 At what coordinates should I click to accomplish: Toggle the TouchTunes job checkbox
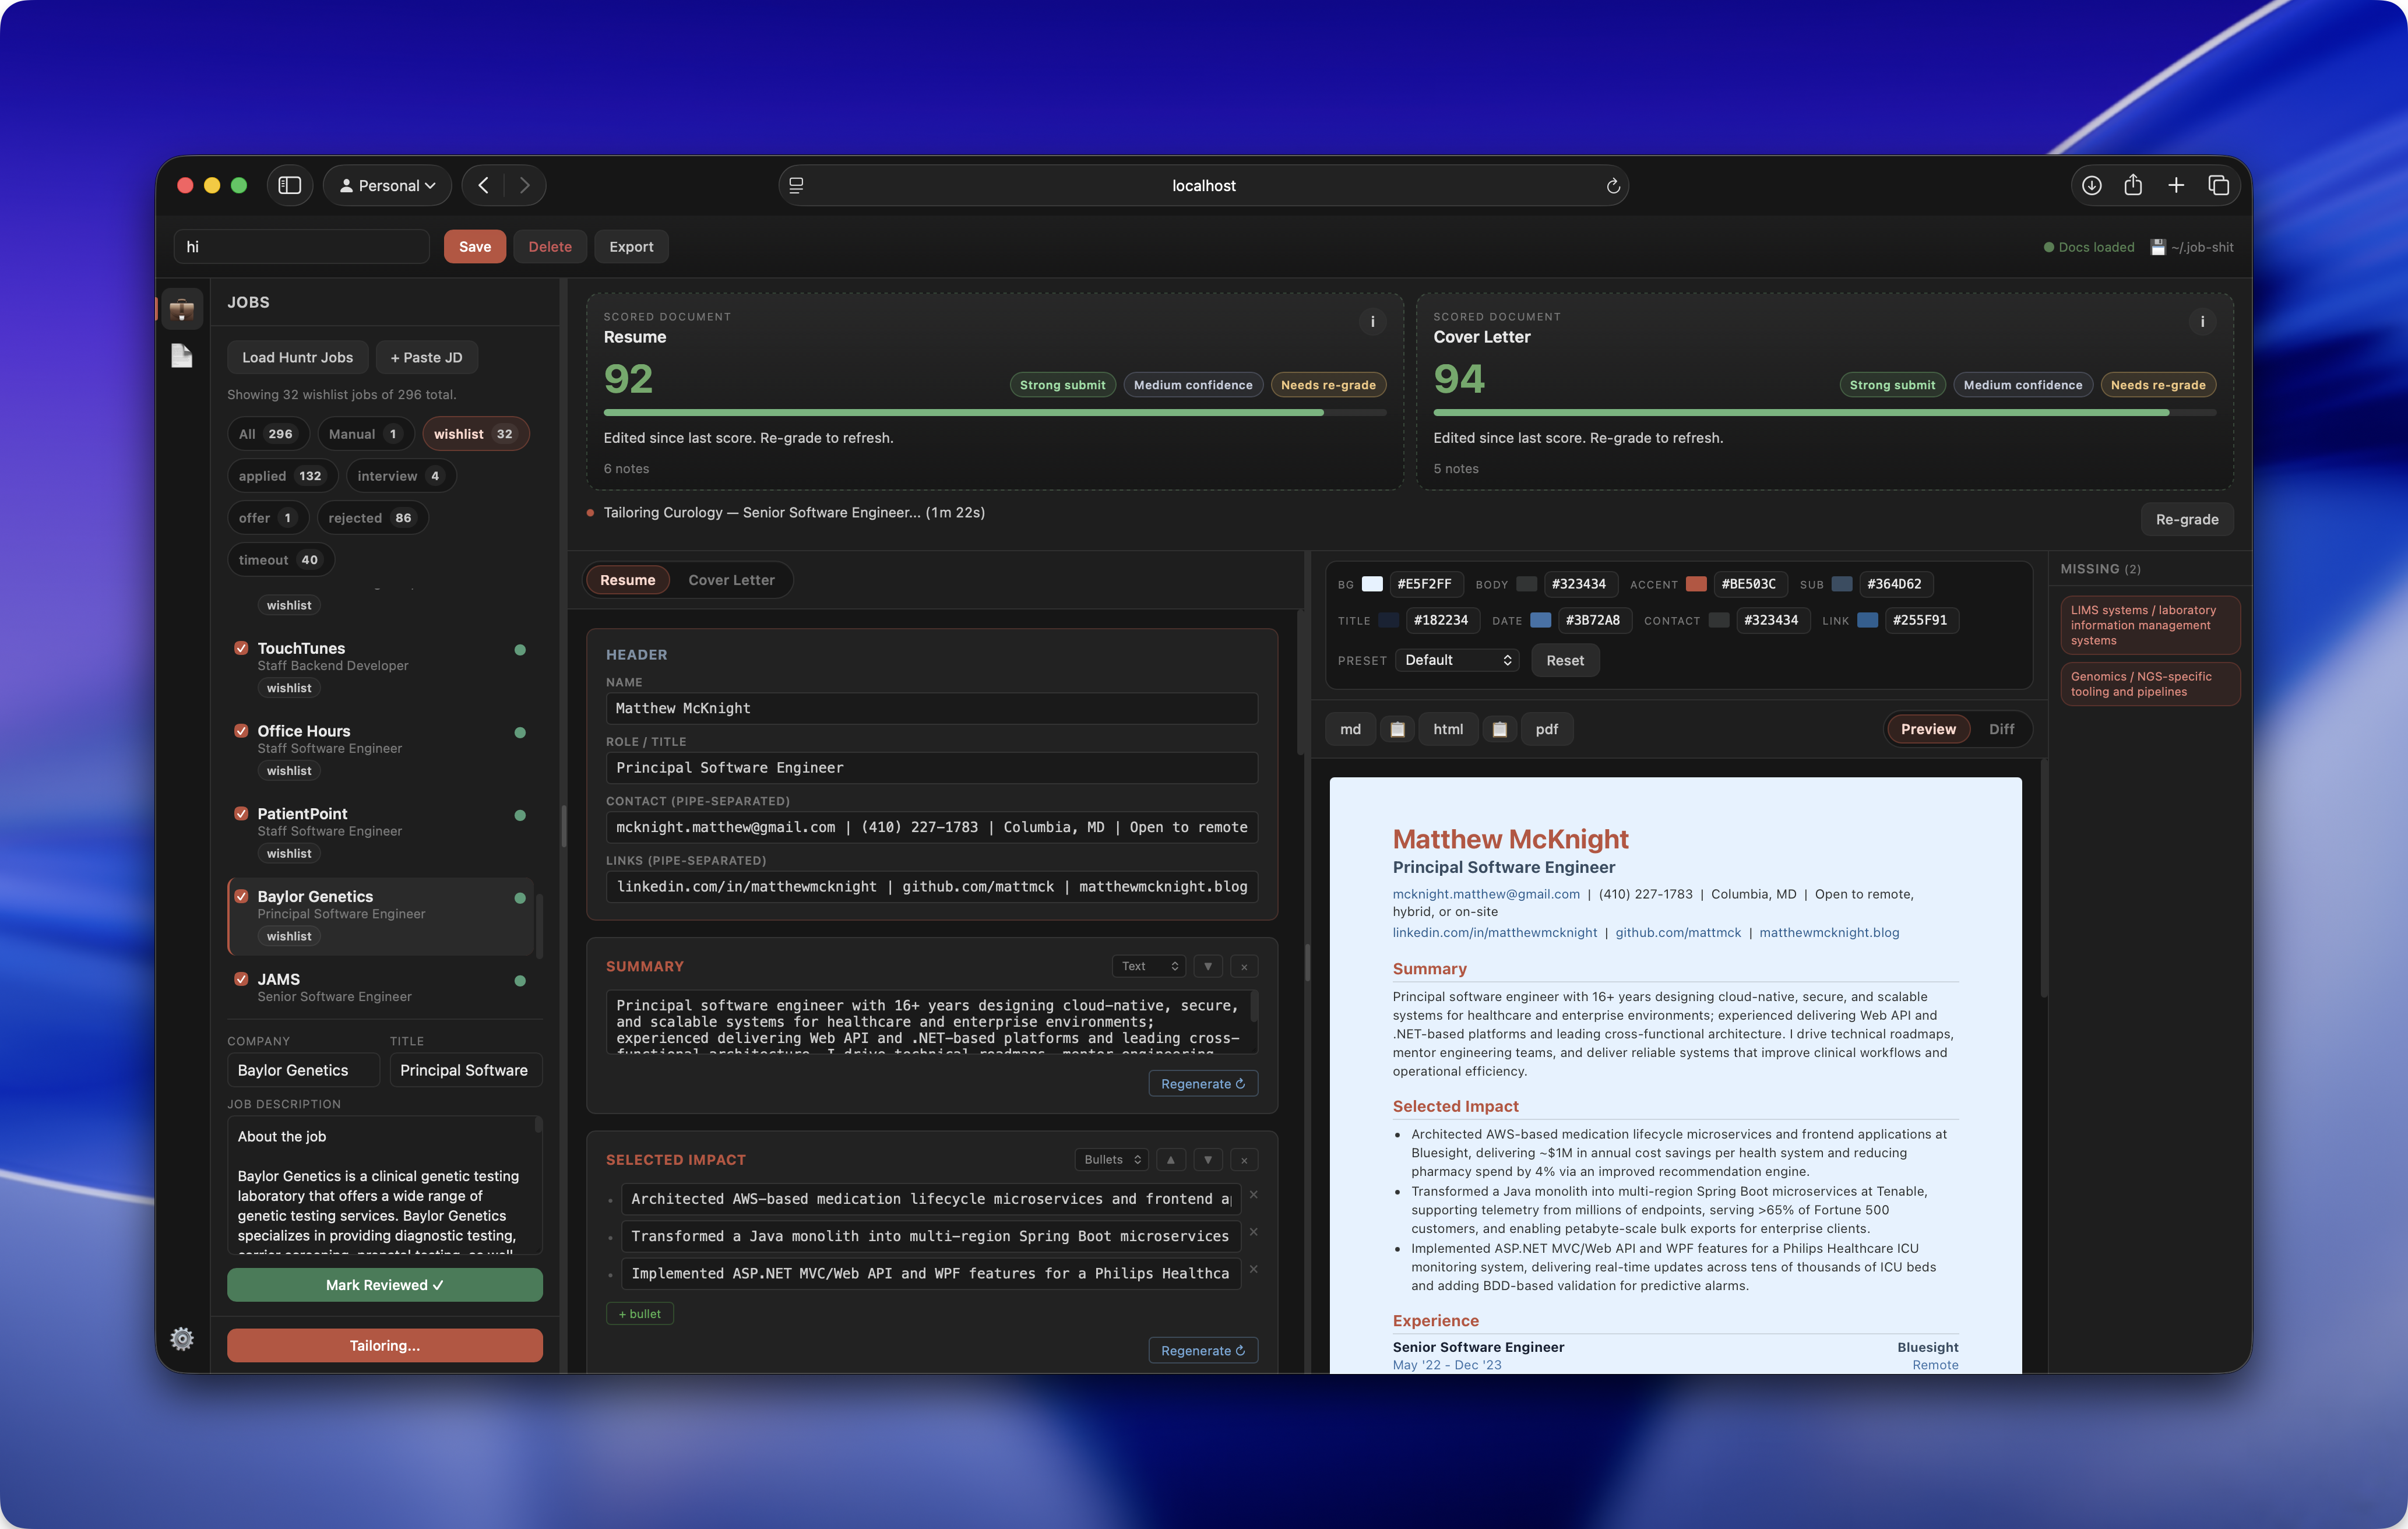[x=241, y=648]
